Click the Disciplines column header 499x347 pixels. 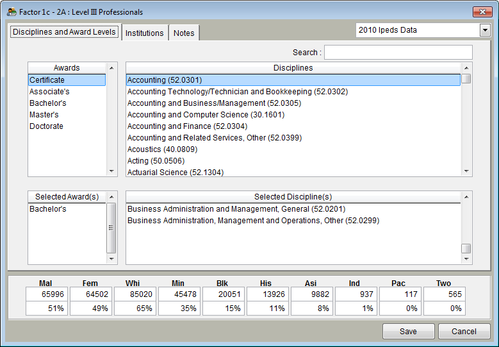(x=293, y=68)
